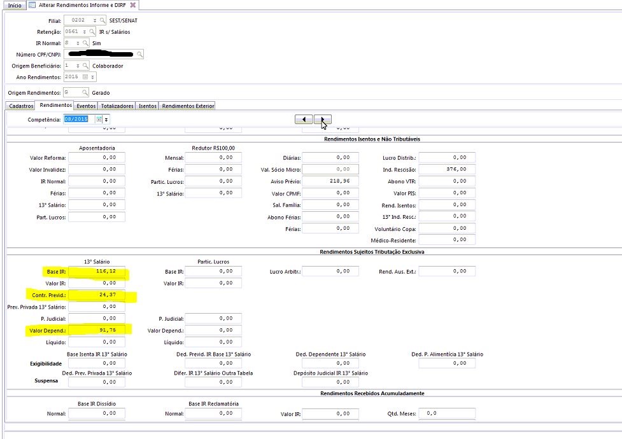Open the Eventos tab
The image size is (622, 439).
click(x=86, y=106)
